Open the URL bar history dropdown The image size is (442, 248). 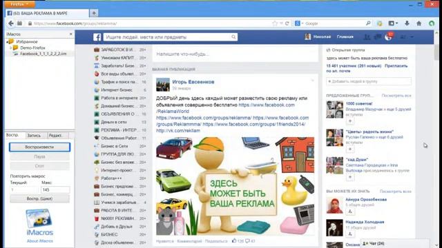281,23
